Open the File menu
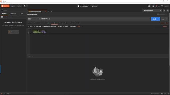 (x=1, y=3)
